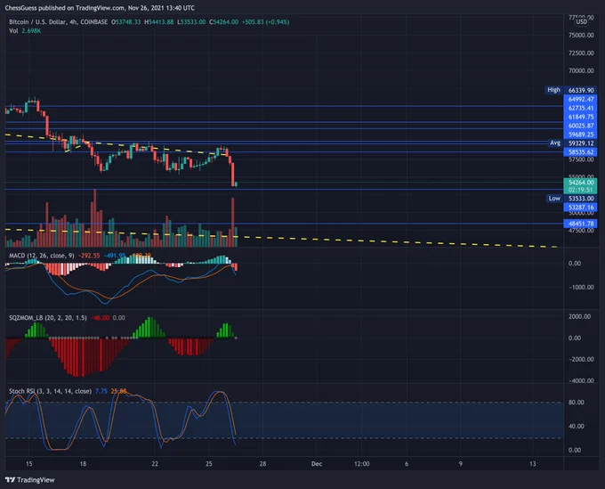
Task: Click the date 18 on the time axis
Action: [83, 463]
